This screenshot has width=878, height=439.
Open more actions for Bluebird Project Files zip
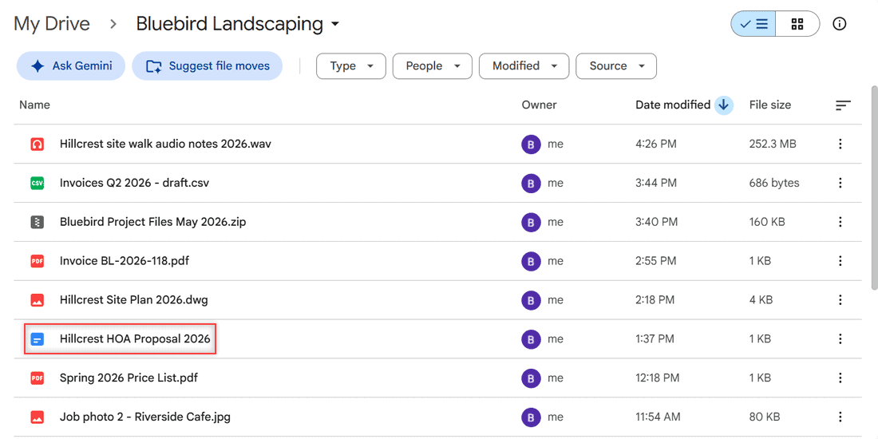pos(840,222)
